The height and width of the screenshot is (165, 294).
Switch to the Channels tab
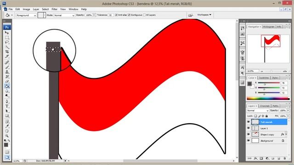265,106
